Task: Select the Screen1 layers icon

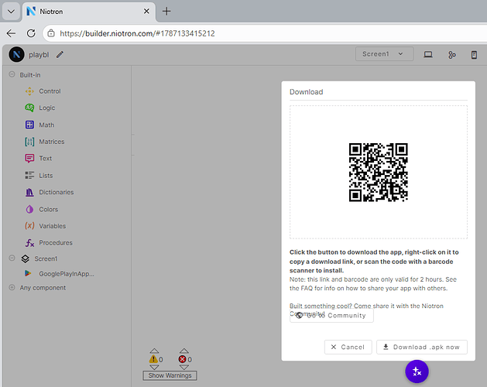Action: (25, 259)
